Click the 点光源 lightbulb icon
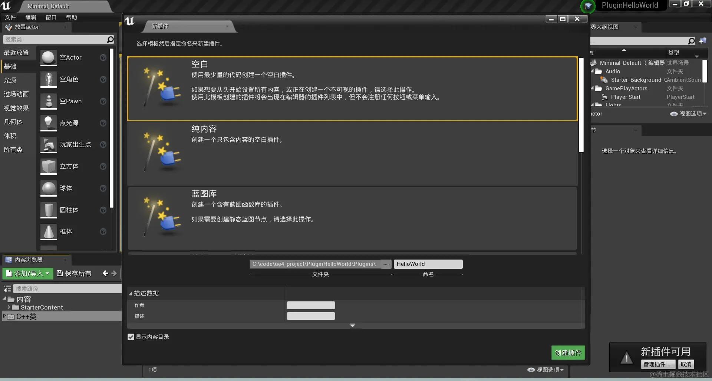The width and height of the screenshot is (712, 381). 49,123
